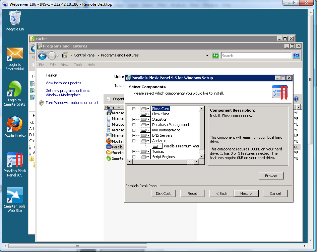
Task: Expand the Tomcat tree node
Action: click(x=134, y=151)
